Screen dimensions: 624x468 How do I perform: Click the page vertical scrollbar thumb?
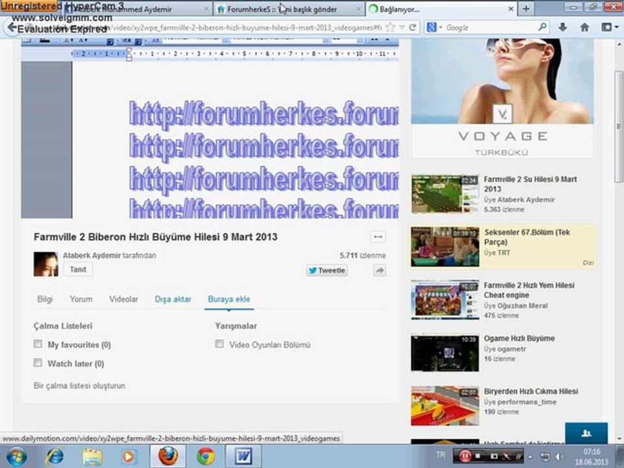click(x=619, y=125)
